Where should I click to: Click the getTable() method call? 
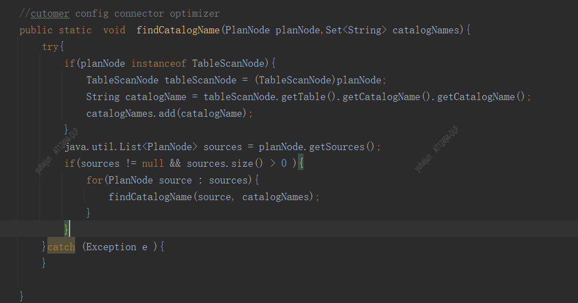309,97
